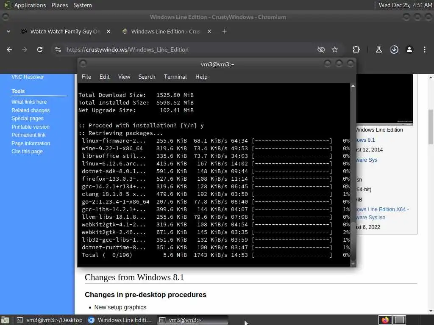Open the System menu
The width and height of the screenshot is (434, 325).
click(x=83, y=5)
